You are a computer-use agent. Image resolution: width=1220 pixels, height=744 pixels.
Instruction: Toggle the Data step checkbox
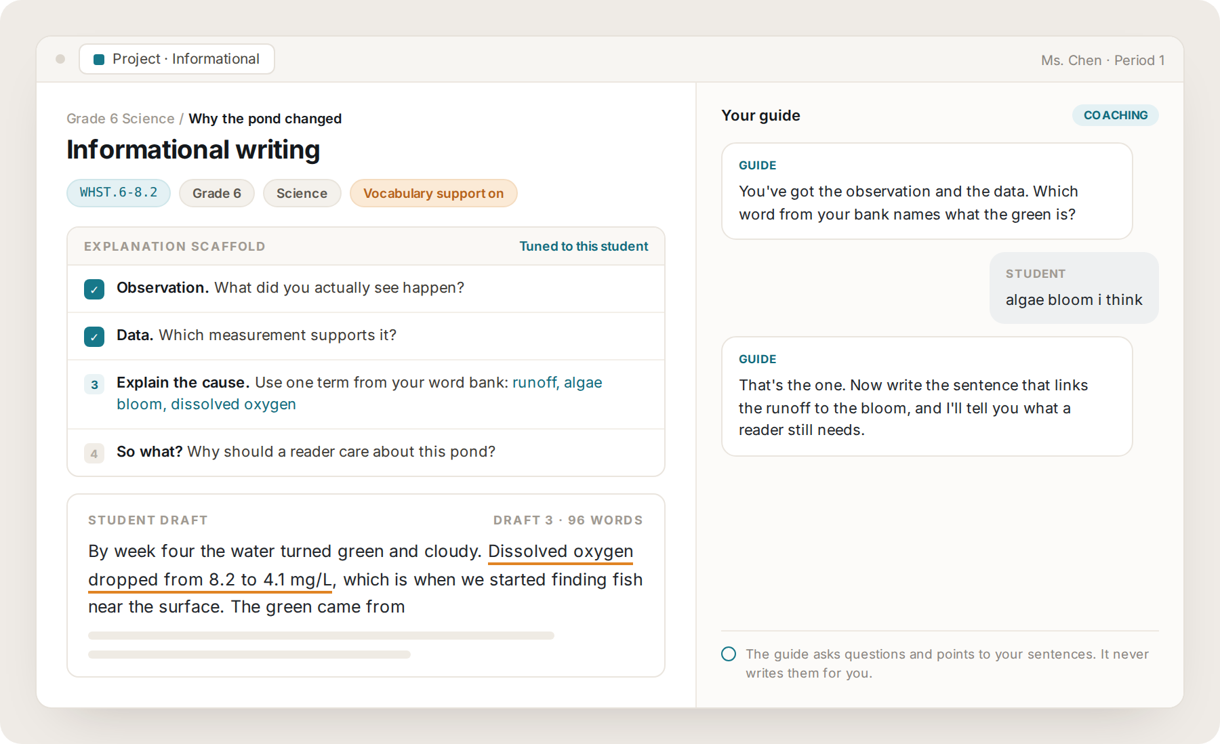[94, 337]
